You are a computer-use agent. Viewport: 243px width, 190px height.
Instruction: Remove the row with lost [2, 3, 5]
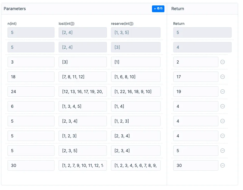[223, 151]
